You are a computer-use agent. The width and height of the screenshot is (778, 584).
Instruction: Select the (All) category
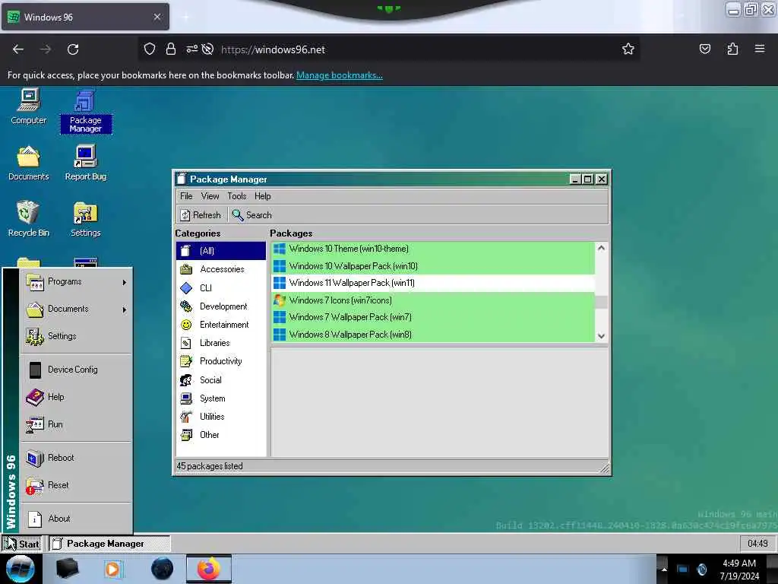(x=221, y=251)
